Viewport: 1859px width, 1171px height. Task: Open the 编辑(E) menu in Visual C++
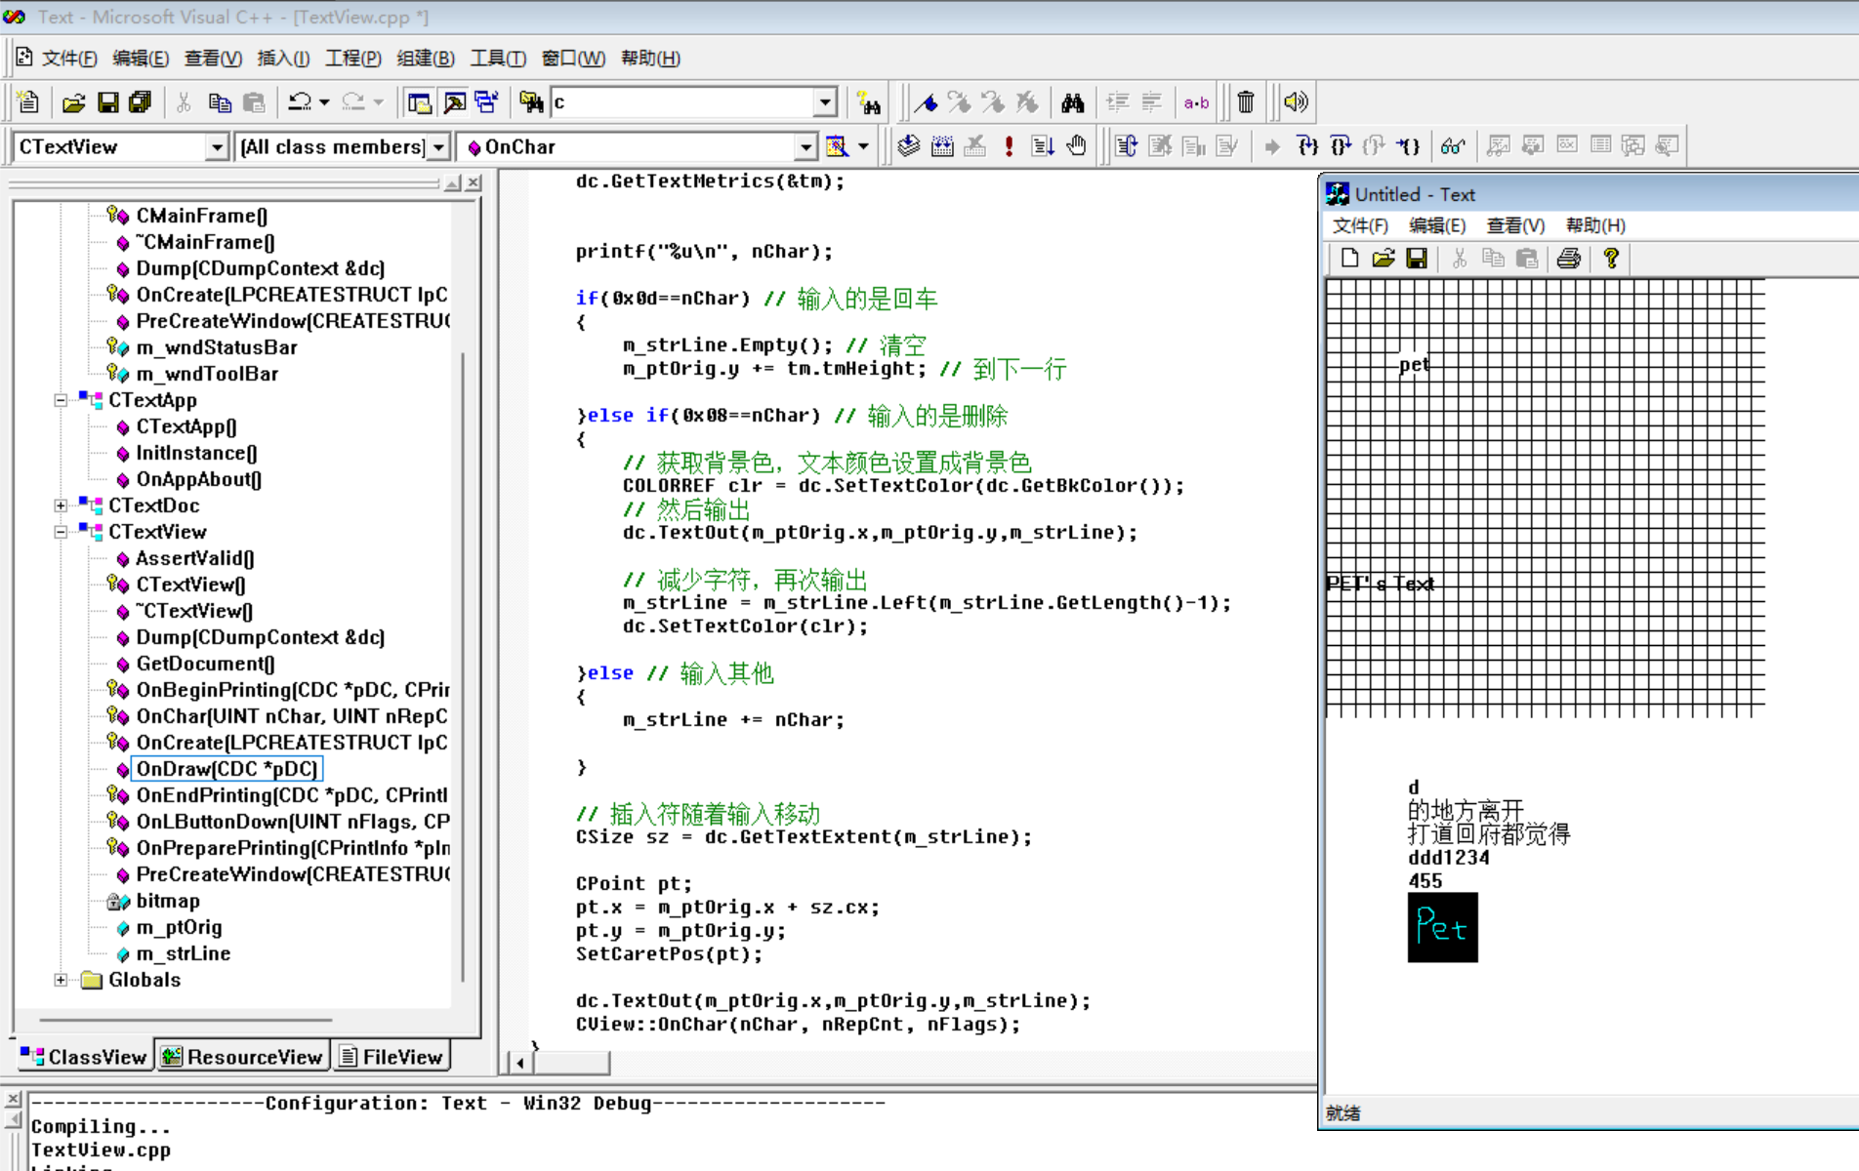[x=141, y=59]
